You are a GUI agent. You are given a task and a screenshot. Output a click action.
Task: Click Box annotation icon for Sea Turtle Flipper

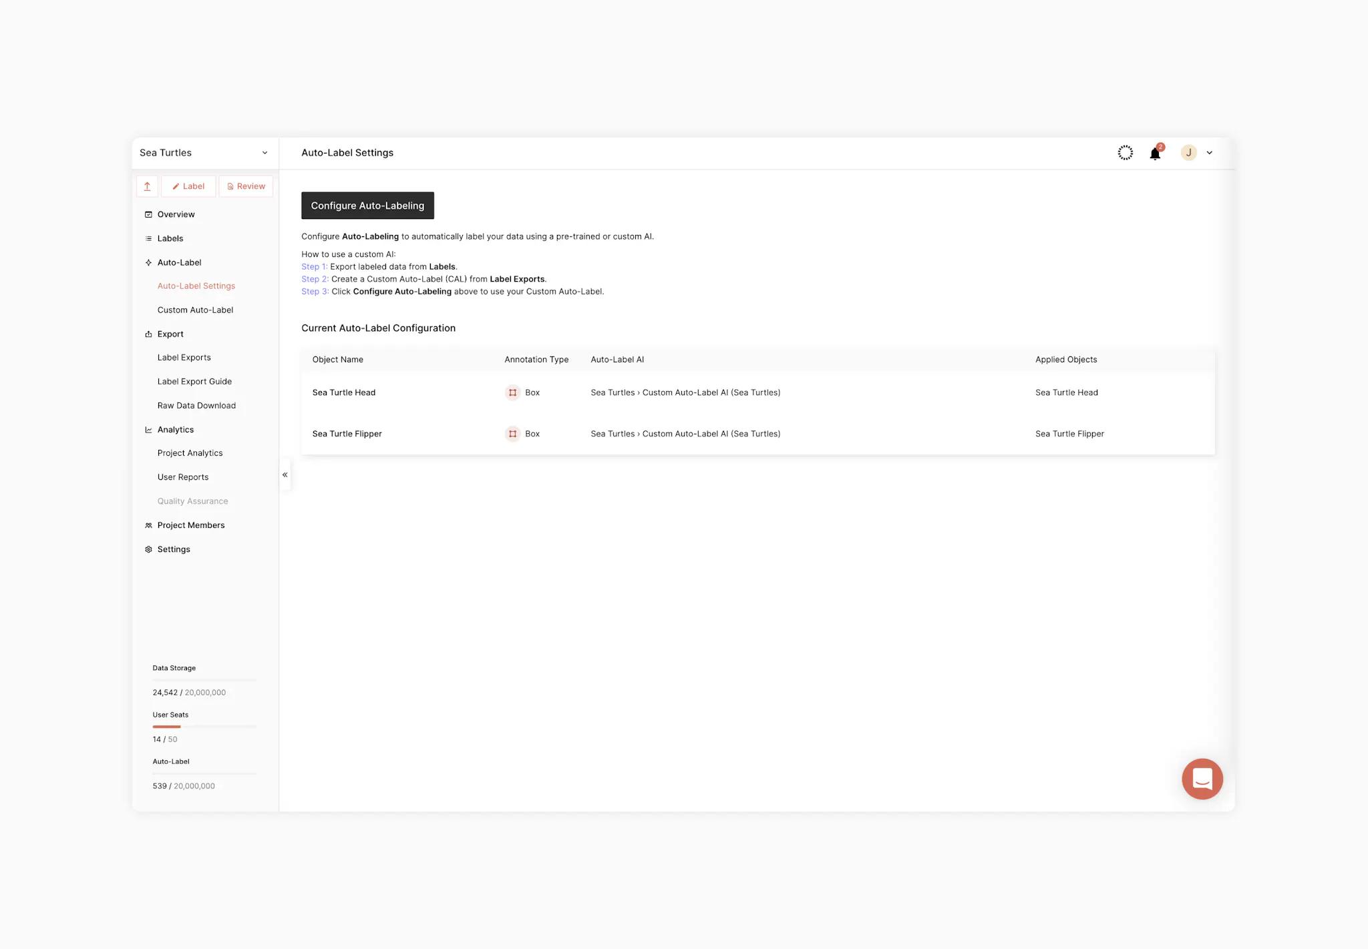click(512, 434)
